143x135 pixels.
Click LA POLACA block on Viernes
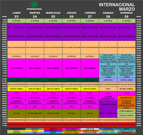click(90, 56)
